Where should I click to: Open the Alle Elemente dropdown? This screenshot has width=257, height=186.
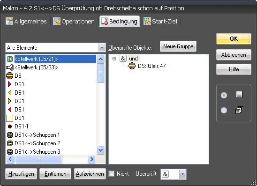[x=102, y=48]
